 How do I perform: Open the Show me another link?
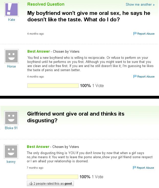tap(140, 5)
